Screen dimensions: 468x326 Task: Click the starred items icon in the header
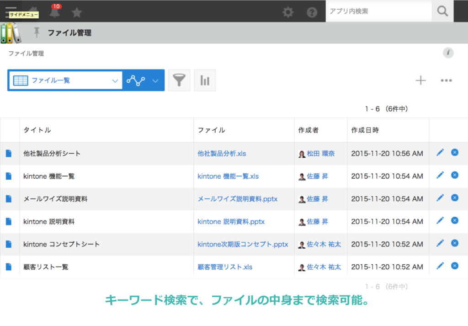click(76, 12)
